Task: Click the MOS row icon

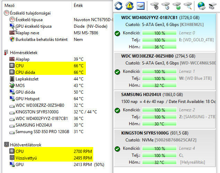Action: click(12, 85)
